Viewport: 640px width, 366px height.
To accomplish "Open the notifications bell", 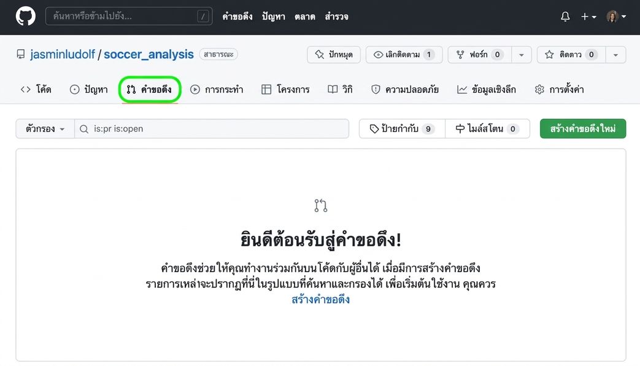I will click(565, 17).
